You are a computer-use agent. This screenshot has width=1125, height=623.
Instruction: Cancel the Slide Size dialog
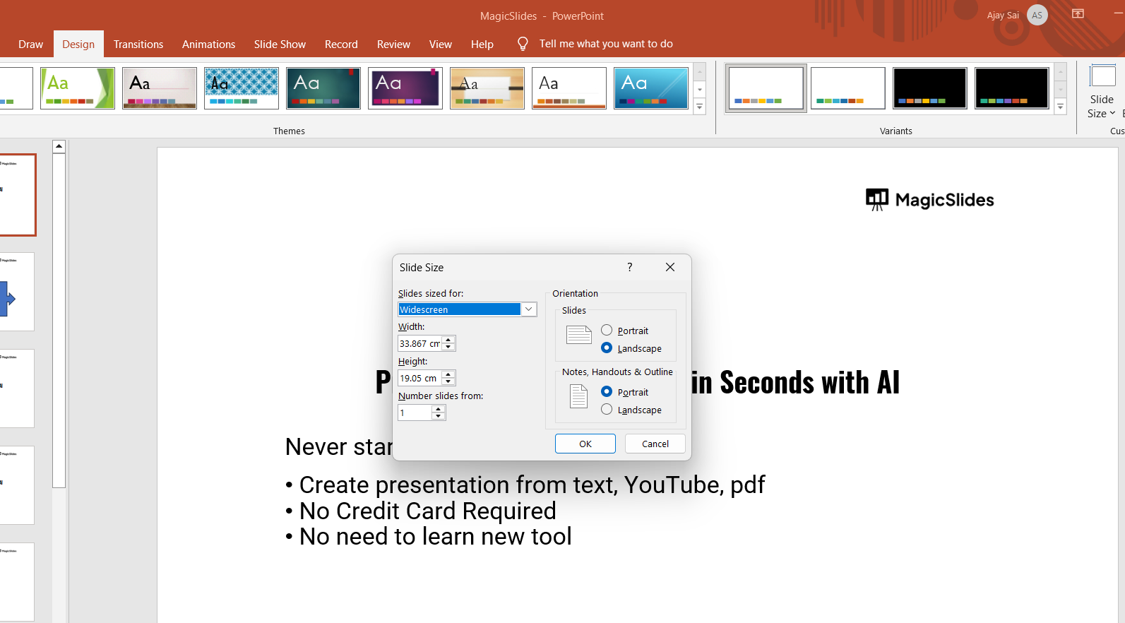pyautogui.click(x=655, y=444)
